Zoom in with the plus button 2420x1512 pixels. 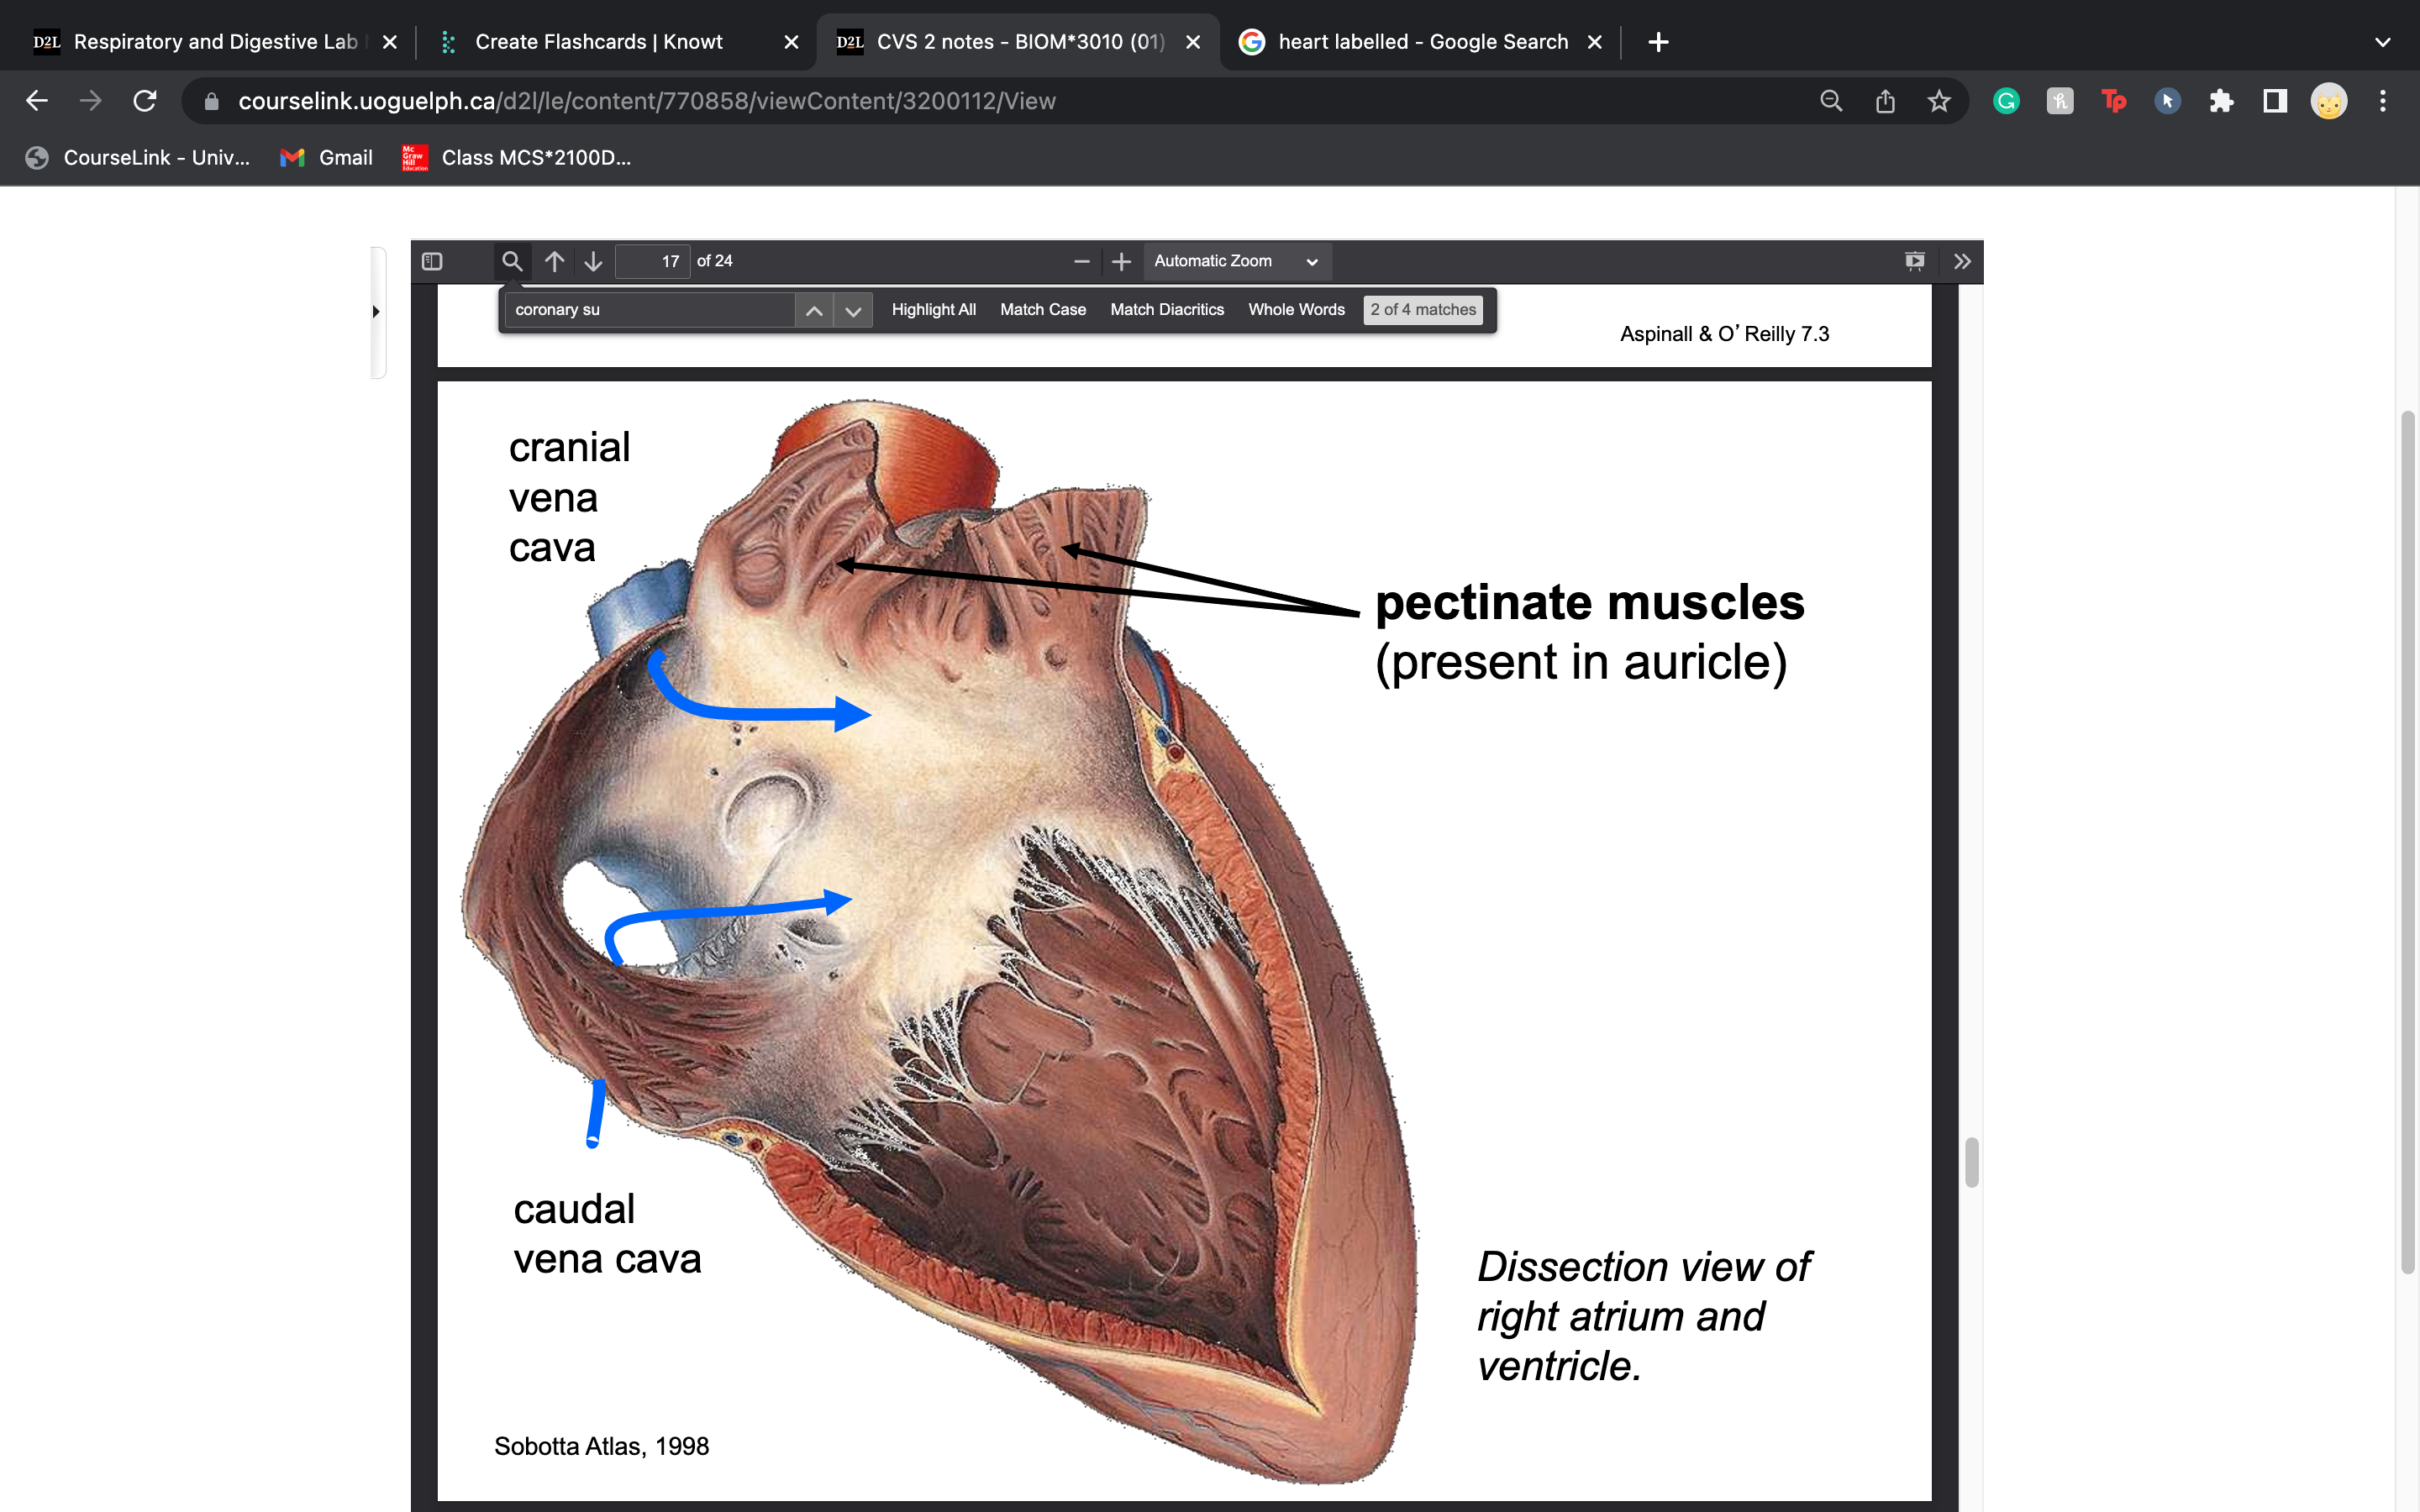pyautogui.click(x=1122, y=261)
